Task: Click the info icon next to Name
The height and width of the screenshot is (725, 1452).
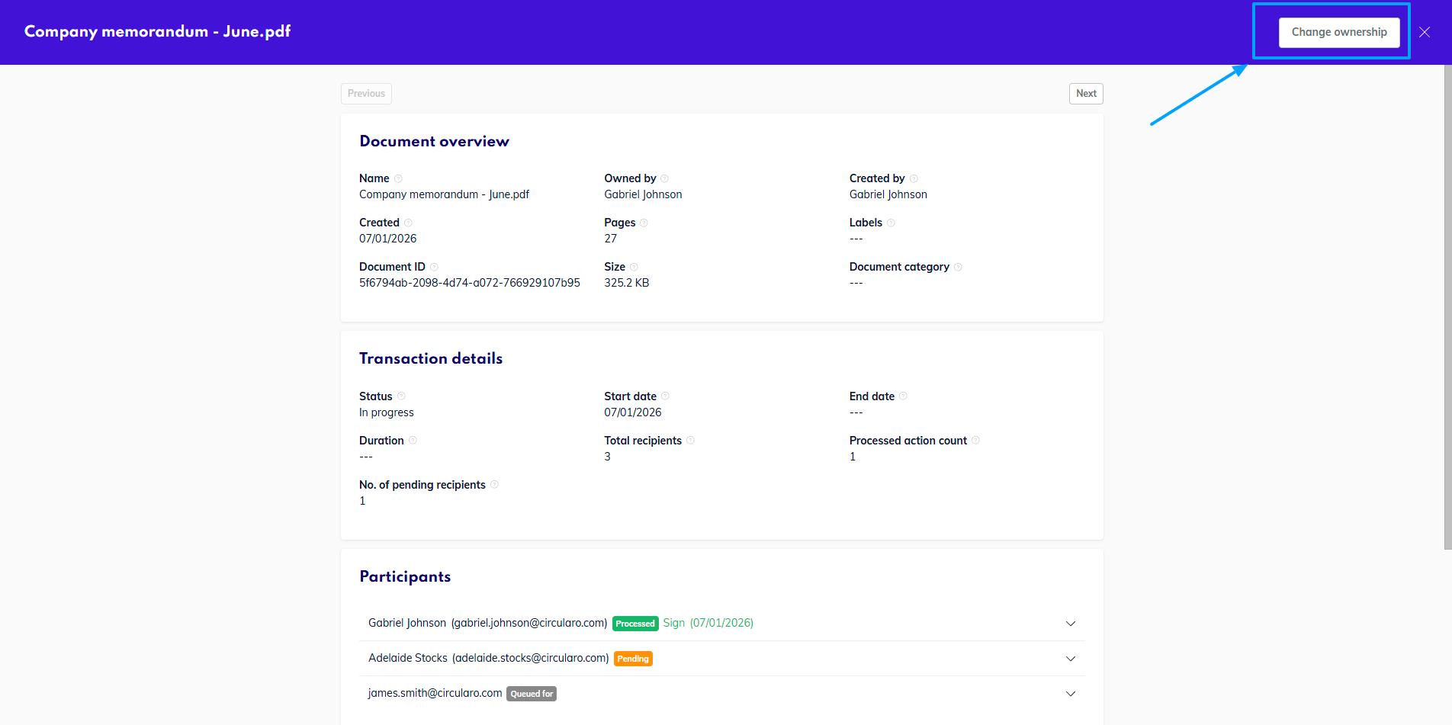Action: (398, 178)
